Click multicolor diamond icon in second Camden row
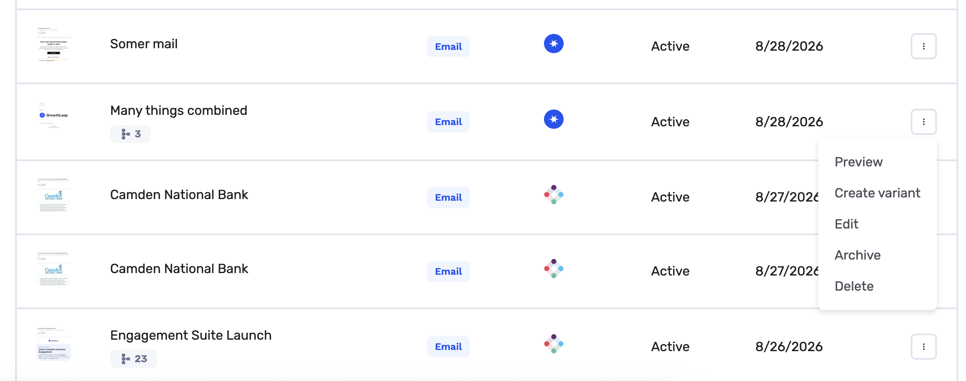 point(553,269)
